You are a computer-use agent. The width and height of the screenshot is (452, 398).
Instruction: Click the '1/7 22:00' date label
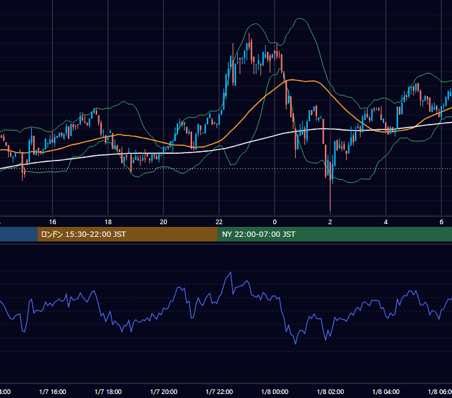point(219,391)
